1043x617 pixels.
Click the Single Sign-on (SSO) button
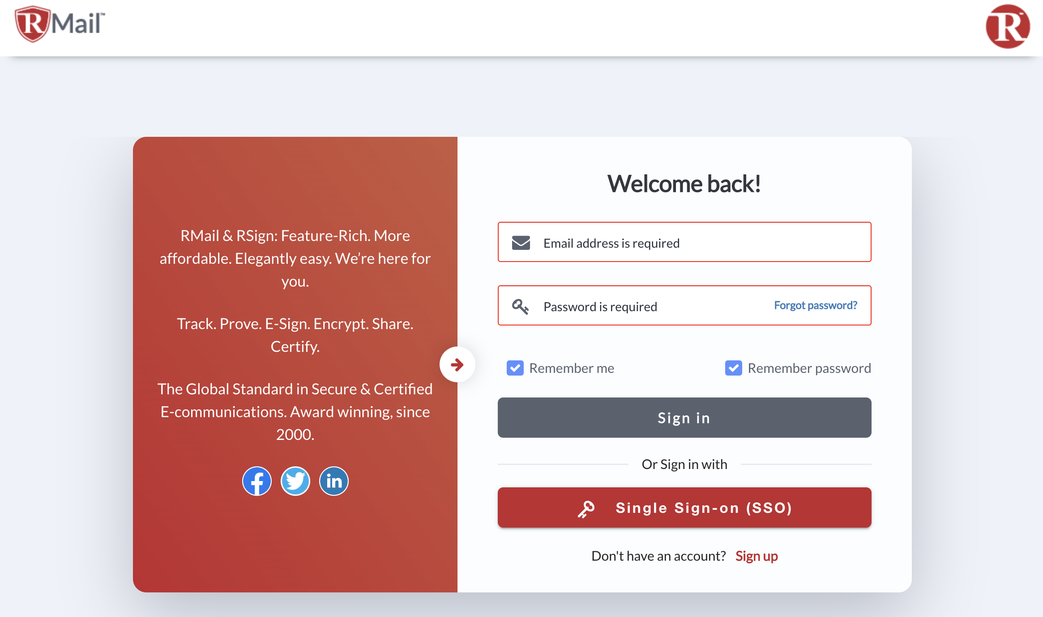tap(684, 507)
